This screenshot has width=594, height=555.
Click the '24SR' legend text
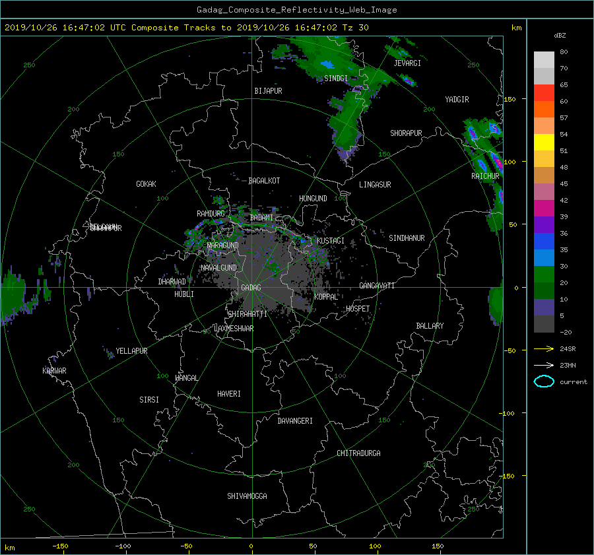(x=568, y=348)
